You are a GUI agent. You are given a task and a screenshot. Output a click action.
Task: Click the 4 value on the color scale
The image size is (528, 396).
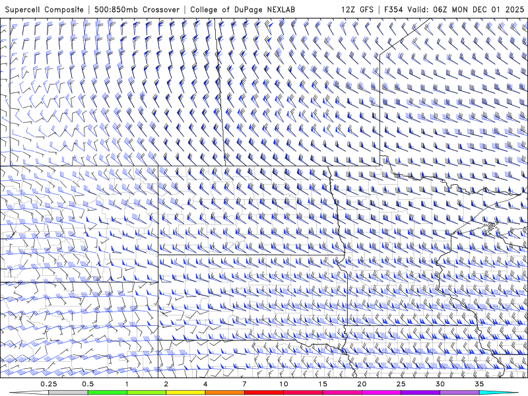click(x=205, y=384)
